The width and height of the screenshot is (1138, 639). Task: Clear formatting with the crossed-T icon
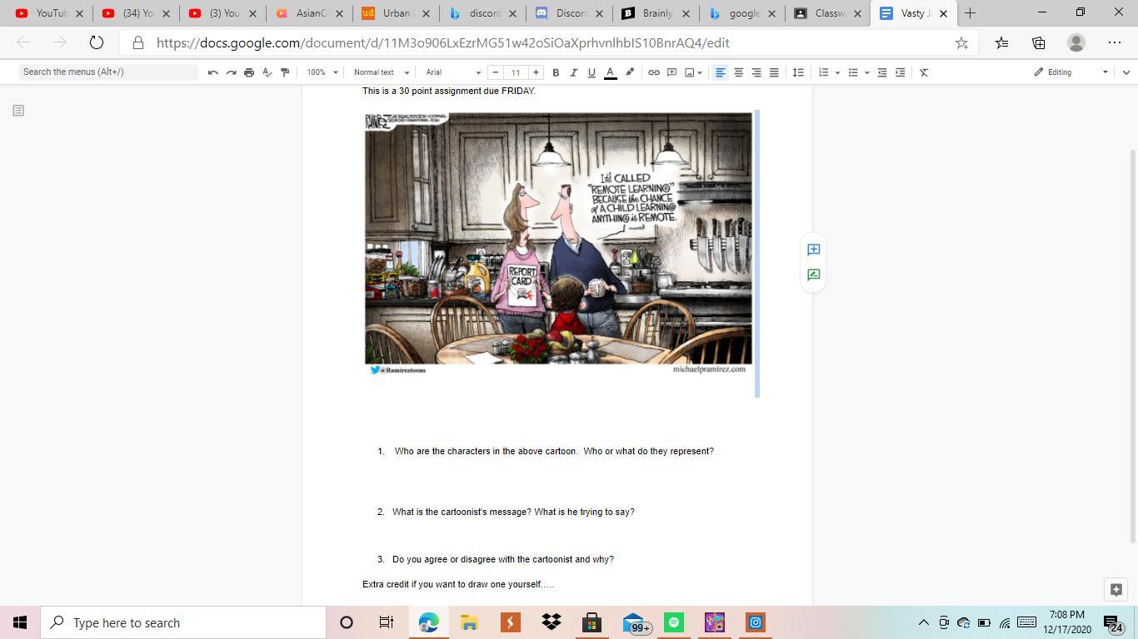click(924, 72)
